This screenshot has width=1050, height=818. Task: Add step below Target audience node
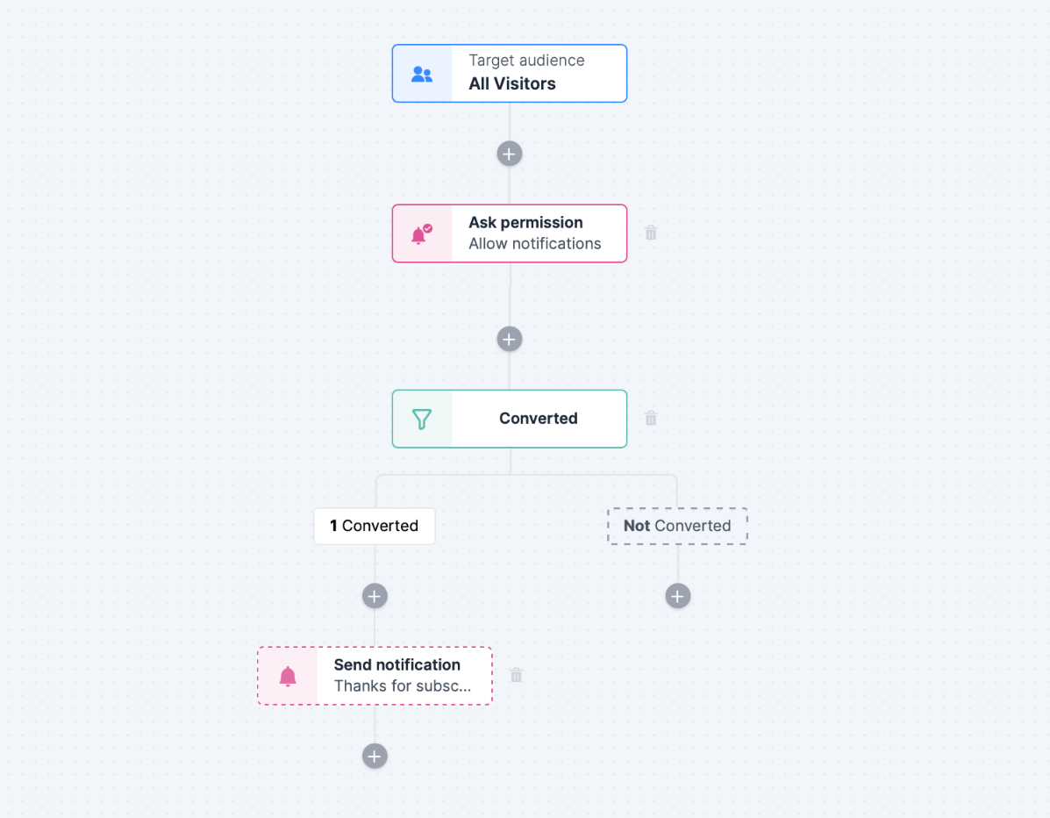pyautogui.click(x=510, y=154)
